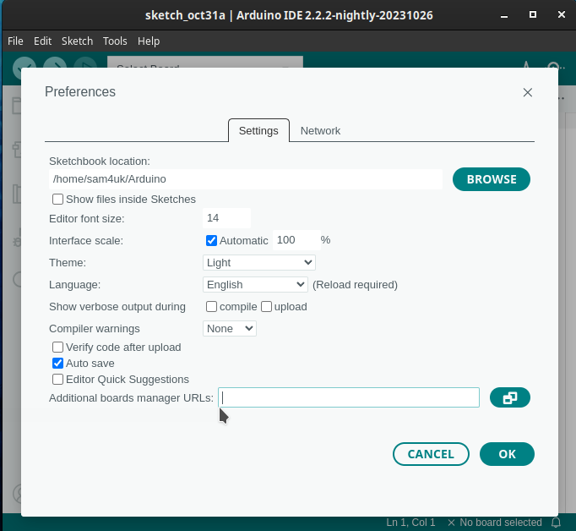The height and width of the screenshot is (531, 576).
Task: Check Verify code after upload
Action: pos(57,348)
